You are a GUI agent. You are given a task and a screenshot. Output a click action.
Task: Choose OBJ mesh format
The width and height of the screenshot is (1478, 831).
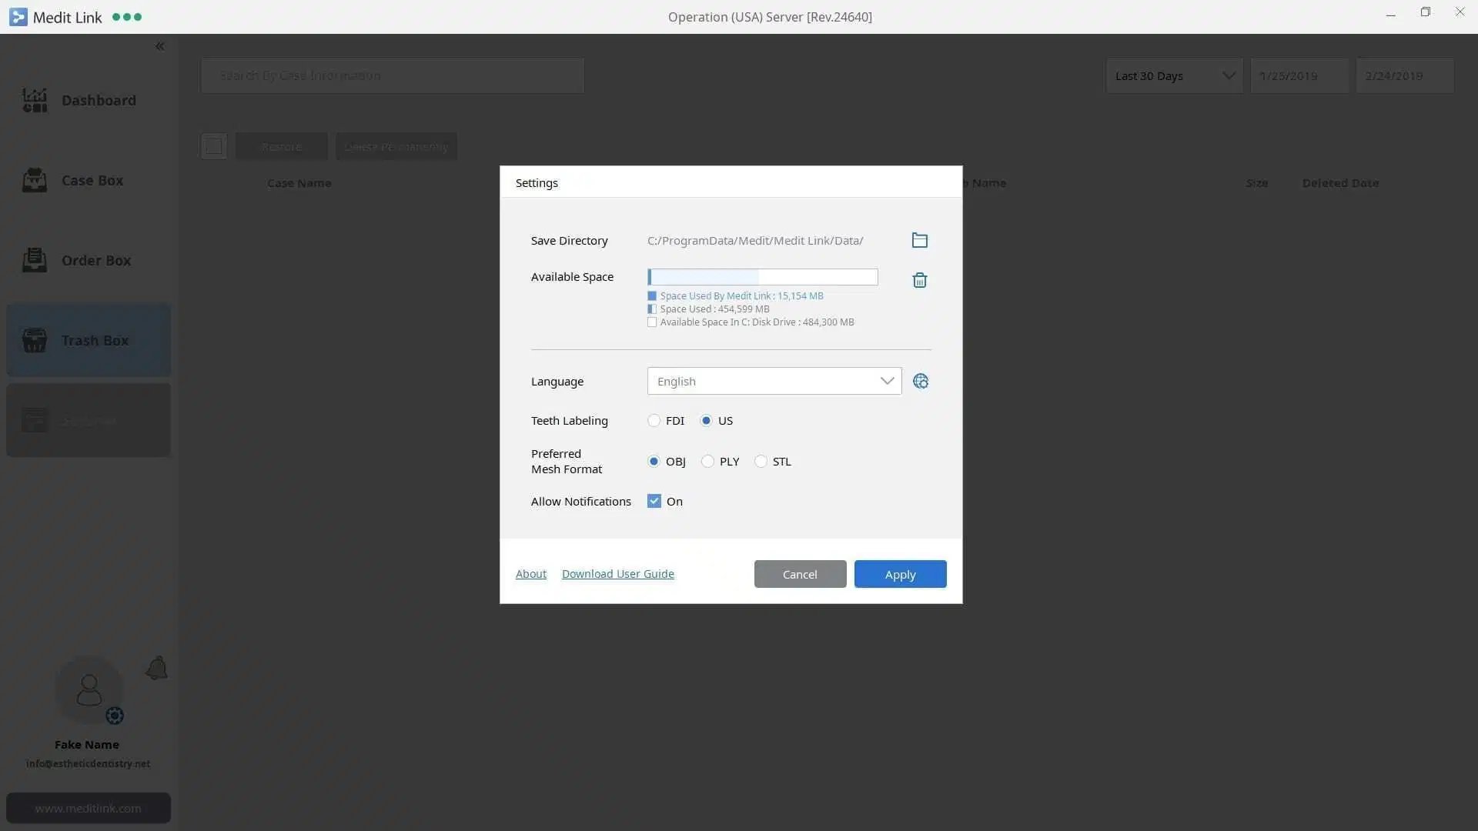tap(654, 461)
